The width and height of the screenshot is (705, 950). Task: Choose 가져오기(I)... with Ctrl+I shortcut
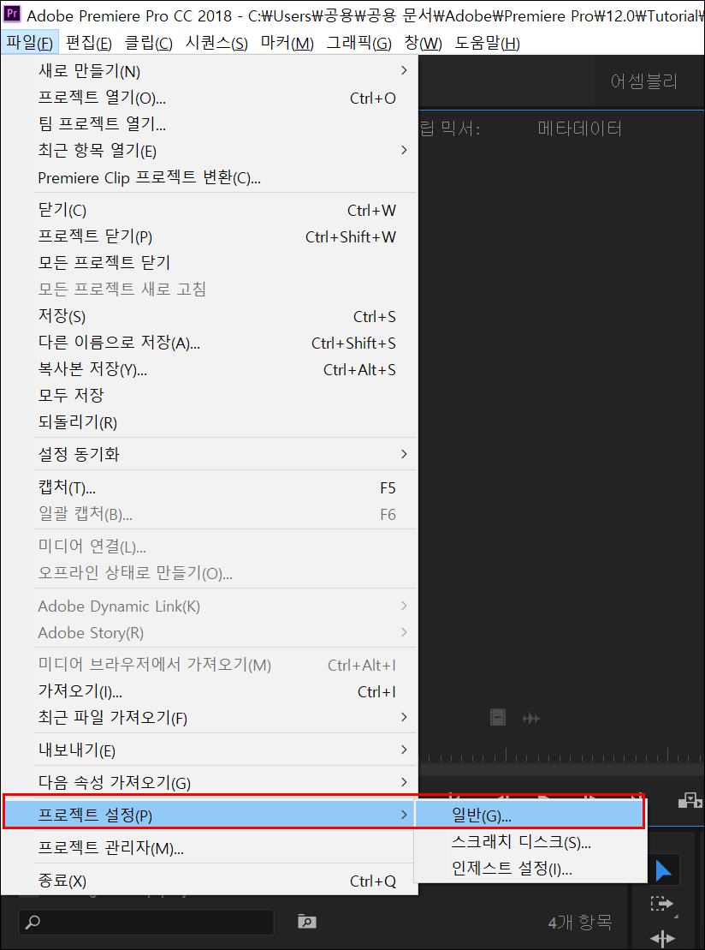[x=210, y=691]
